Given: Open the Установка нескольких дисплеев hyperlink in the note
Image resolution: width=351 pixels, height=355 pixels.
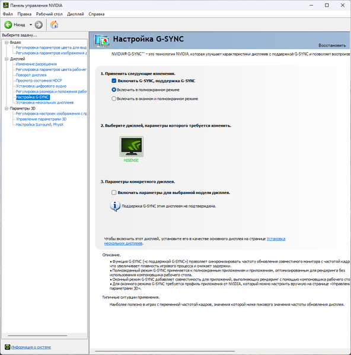Looking at the screenshot, I should click(276, 239).
